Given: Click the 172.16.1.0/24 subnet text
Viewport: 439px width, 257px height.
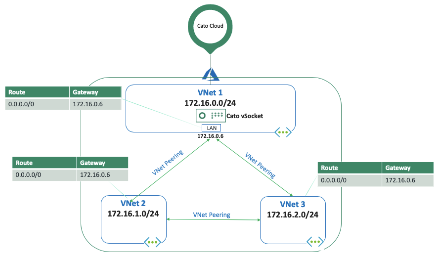Looking at the screenshot, I should point(133,214).
